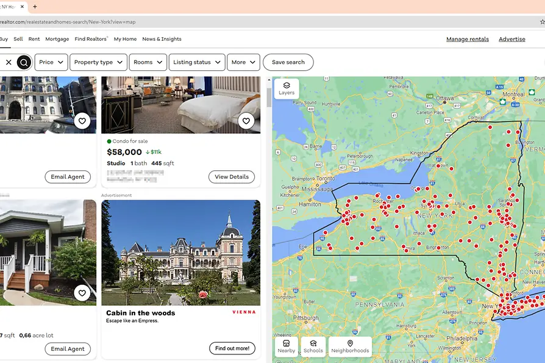This screenshot has height=363, width=545.
Task: Open the Property type dropdown
Action: pos(98,62)
